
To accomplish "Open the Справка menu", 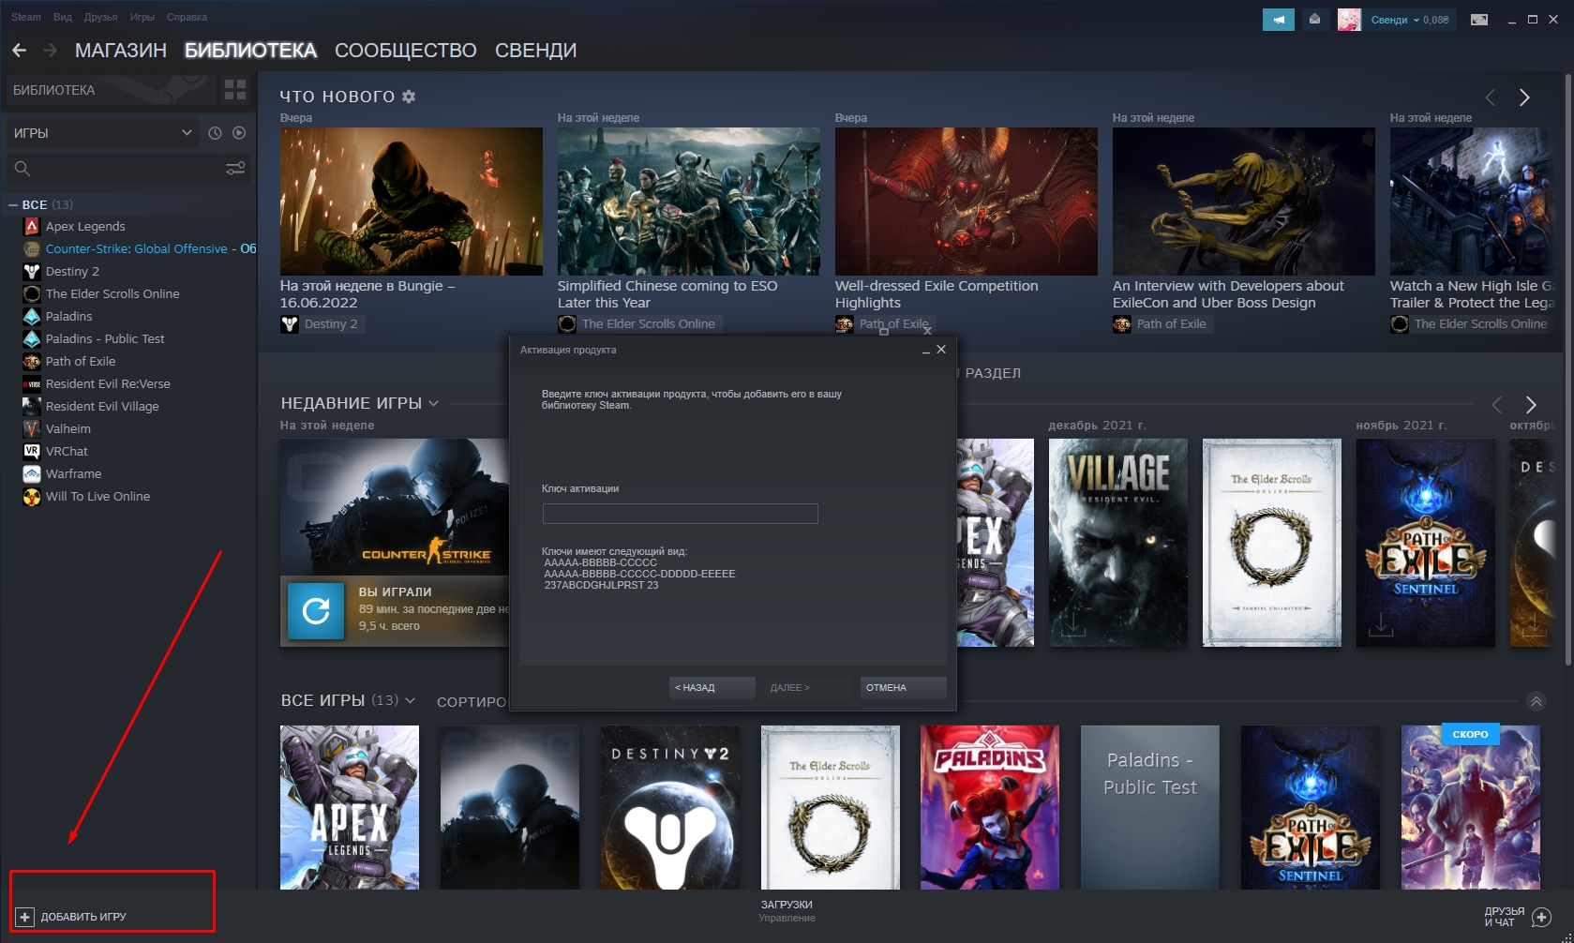I will click(187, 17).
